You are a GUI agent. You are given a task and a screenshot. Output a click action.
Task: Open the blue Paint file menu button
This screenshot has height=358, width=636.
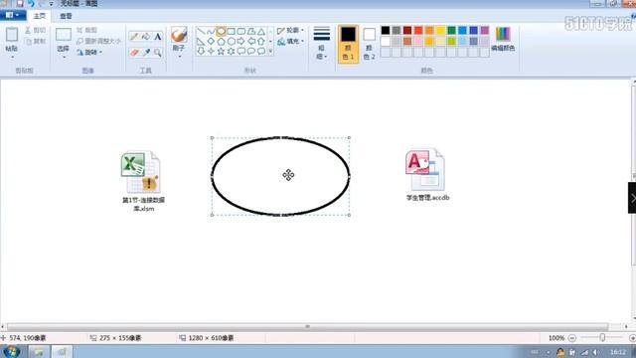click(13, 16)
